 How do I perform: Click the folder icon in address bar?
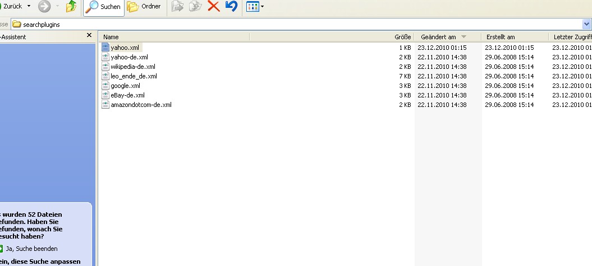pos(17,25)
